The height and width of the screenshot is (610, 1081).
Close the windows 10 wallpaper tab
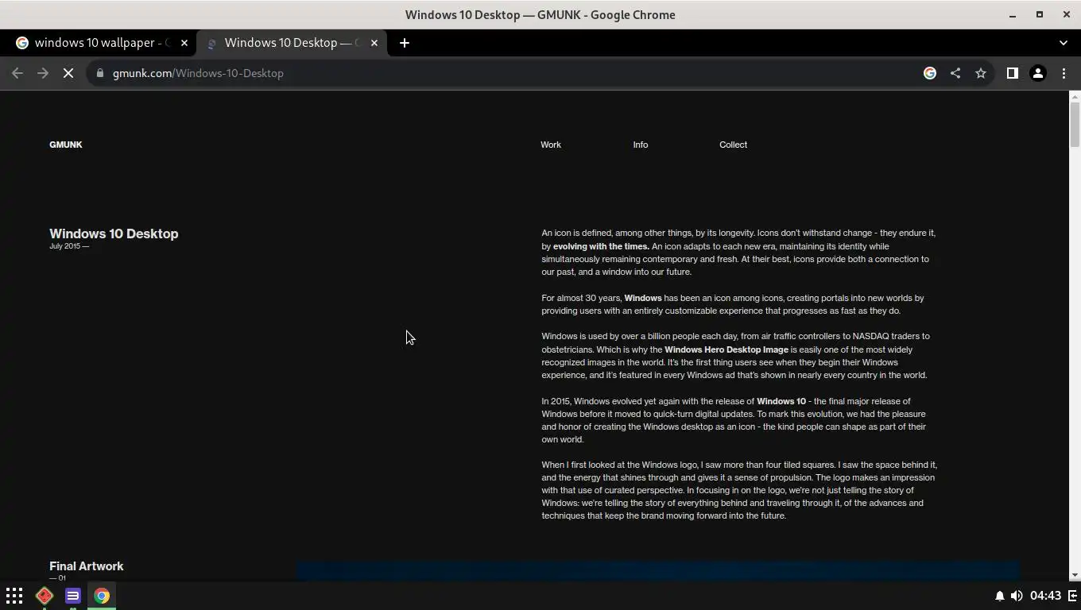pyautogui.click(x=184, y=43)
